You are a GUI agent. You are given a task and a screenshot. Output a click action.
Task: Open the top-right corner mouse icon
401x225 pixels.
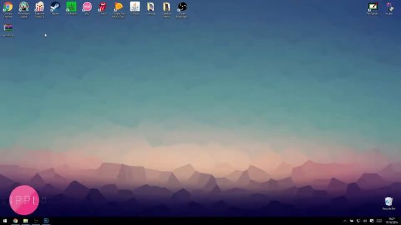(388, 8)
